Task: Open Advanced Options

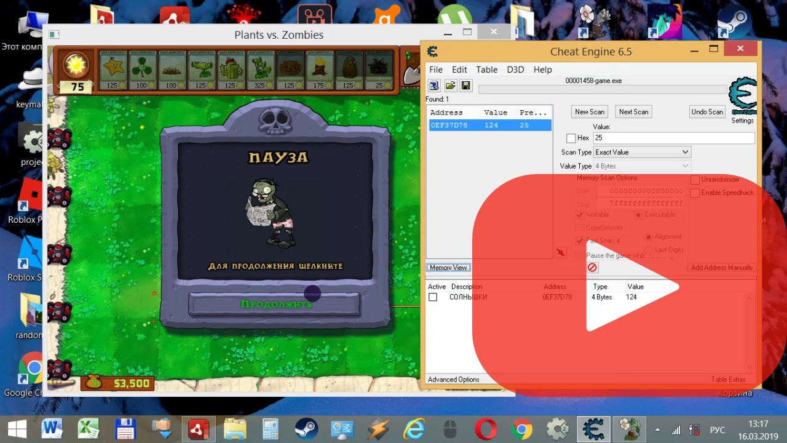Action: pos(454,380)
